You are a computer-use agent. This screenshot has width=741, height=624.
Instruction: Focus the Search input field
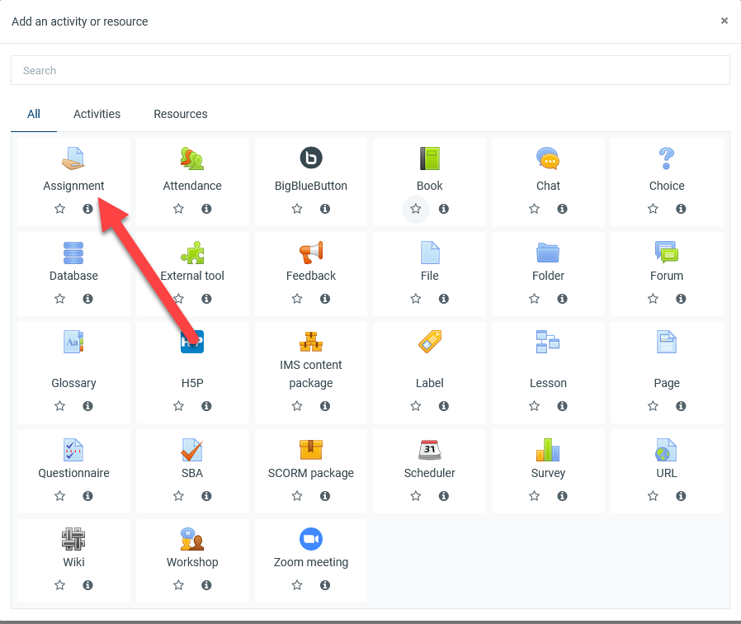pos(370,70)
